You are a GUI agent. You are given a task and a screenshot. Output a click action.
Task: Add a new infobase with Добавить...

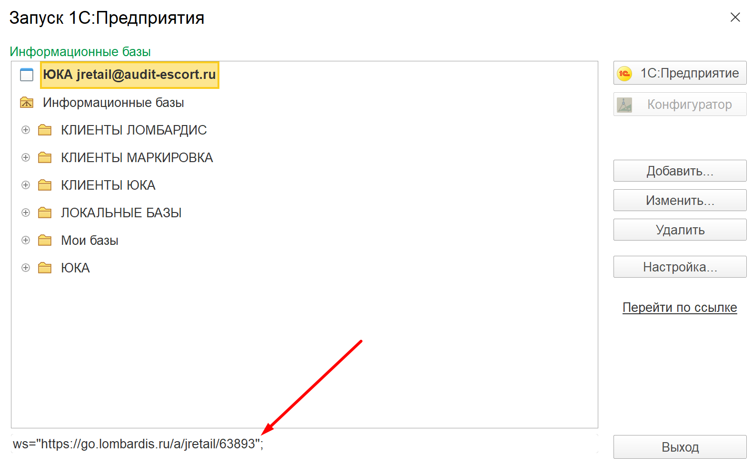[x=680, y=171]
